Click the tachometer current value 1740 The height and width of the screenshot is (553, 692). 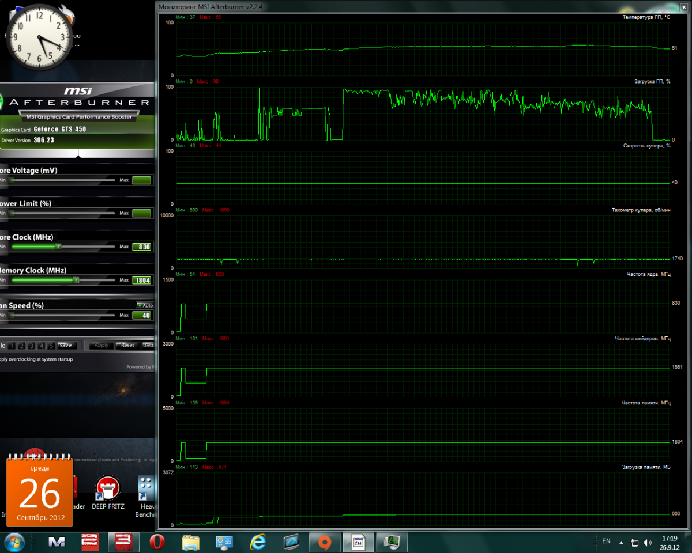click(678, 259)
